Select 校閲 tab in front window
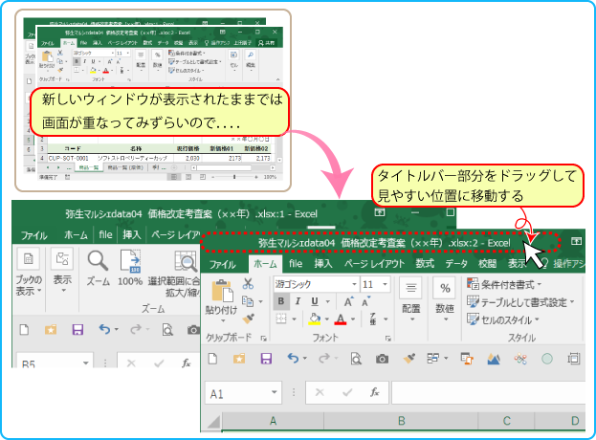This screenshot has width=596, height=440. 487,263
